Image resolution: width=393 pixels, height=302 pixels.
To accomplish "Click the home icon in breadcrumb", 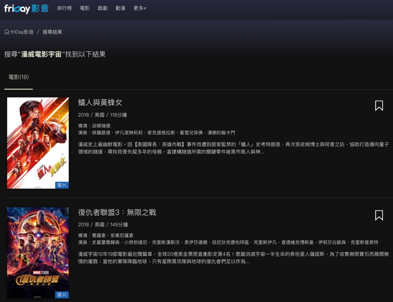I will (7, 32).
